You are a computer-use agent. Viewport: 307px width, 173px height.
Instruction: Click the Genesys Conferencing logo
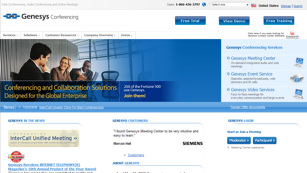tap(40, 17)
